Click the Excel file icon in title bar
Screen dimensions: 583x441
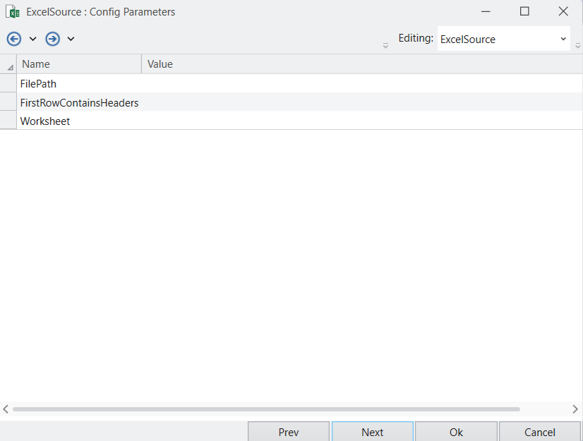coord(13,11)
